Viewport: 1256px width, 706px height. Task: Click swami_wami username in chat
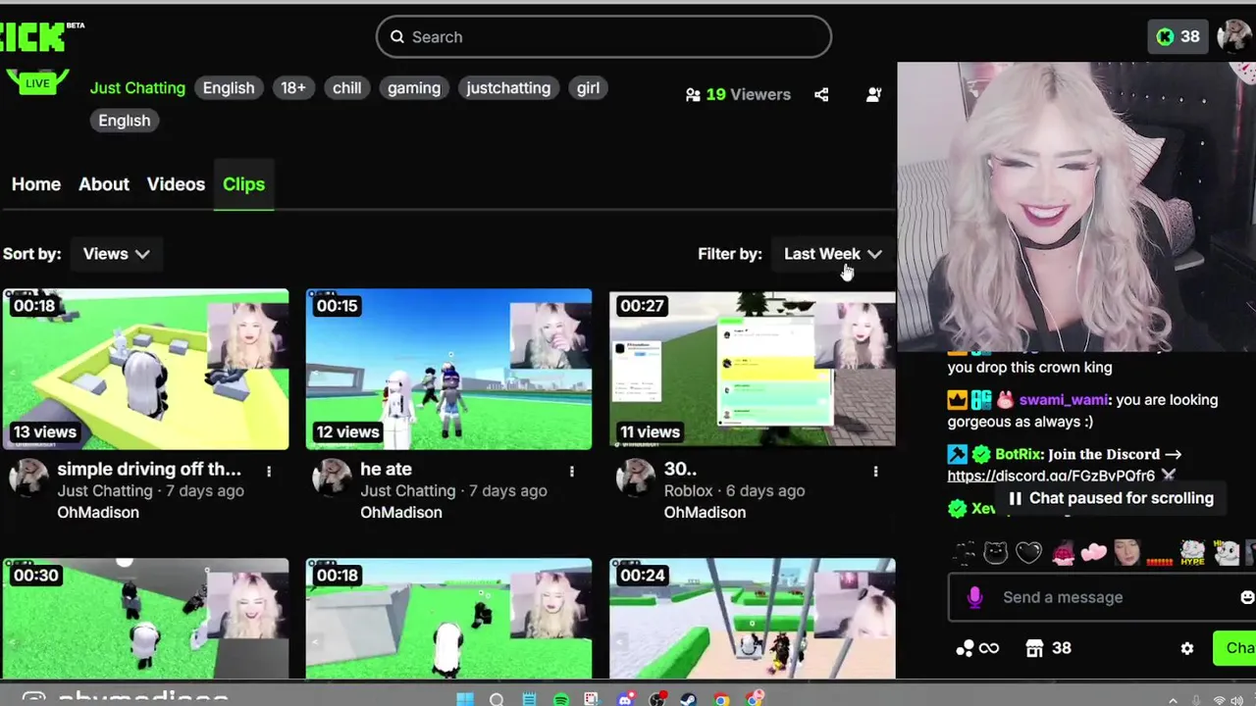(x=1064, y=400)
